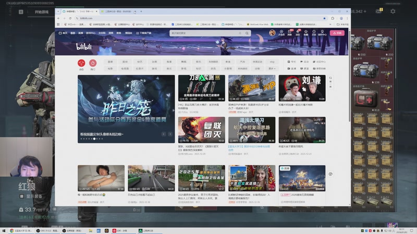Select the 舞蹈 category chip
The height and width of the screenshot is (234, 417).
(184, 62)
